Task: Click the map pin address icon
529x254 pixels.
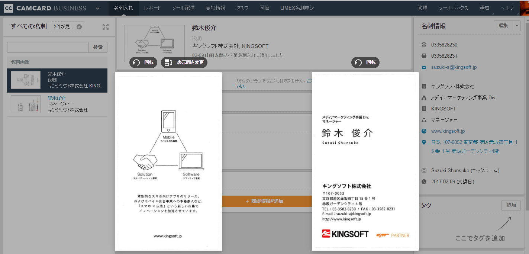Action: (424, 142)
